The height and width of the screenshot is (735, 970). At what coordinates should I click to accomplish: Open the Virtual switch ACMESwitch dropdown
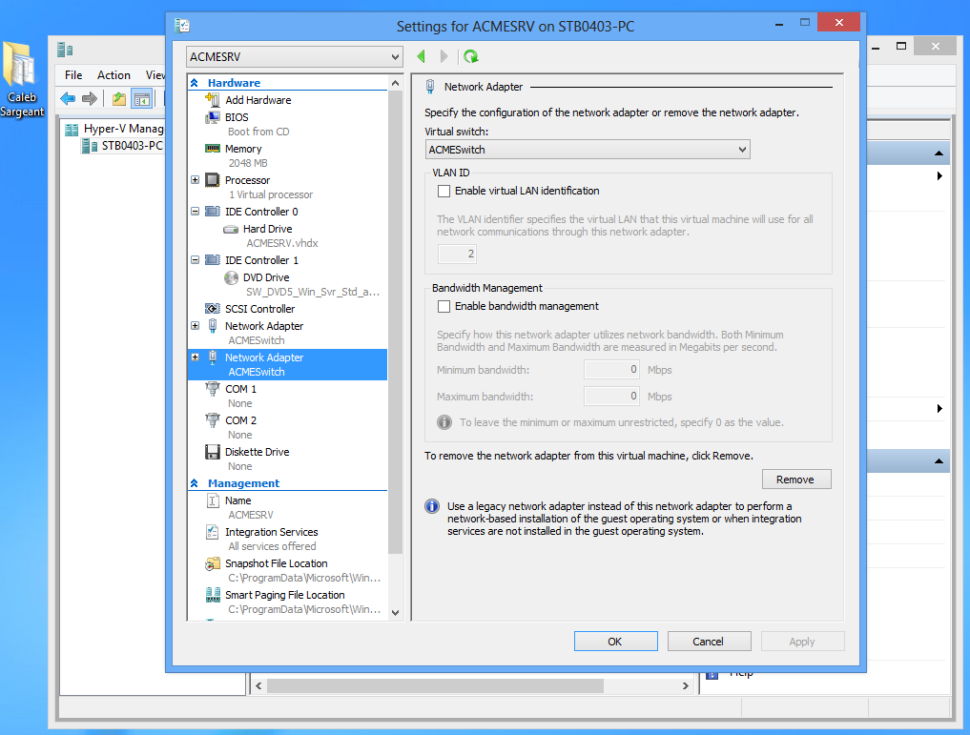pos(588,150)
